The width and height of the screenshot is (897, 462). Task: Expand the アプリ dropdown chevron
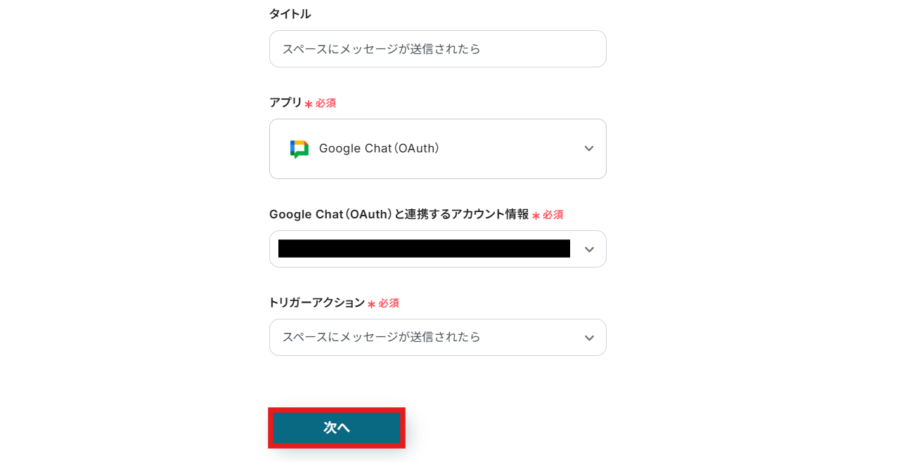pos(589,149)
